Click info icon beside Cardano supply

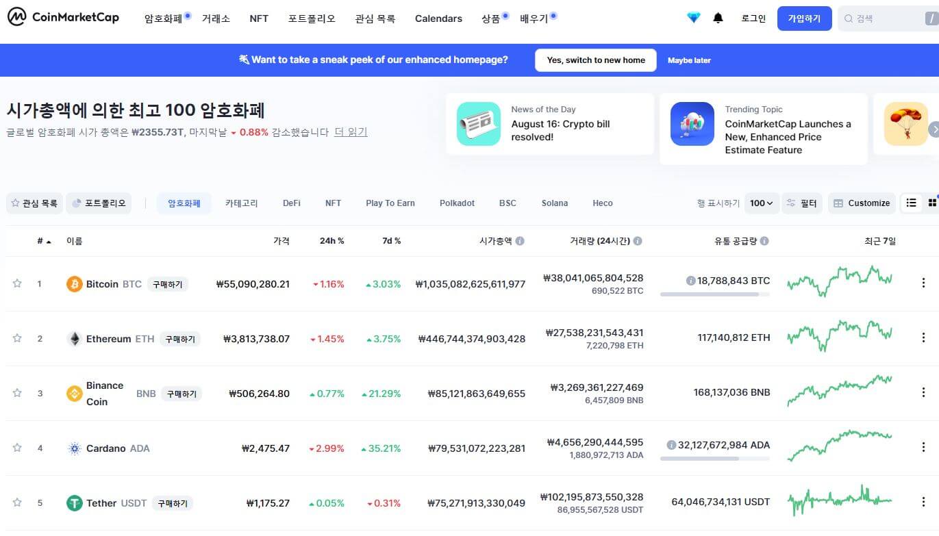[x=672, y=445]
